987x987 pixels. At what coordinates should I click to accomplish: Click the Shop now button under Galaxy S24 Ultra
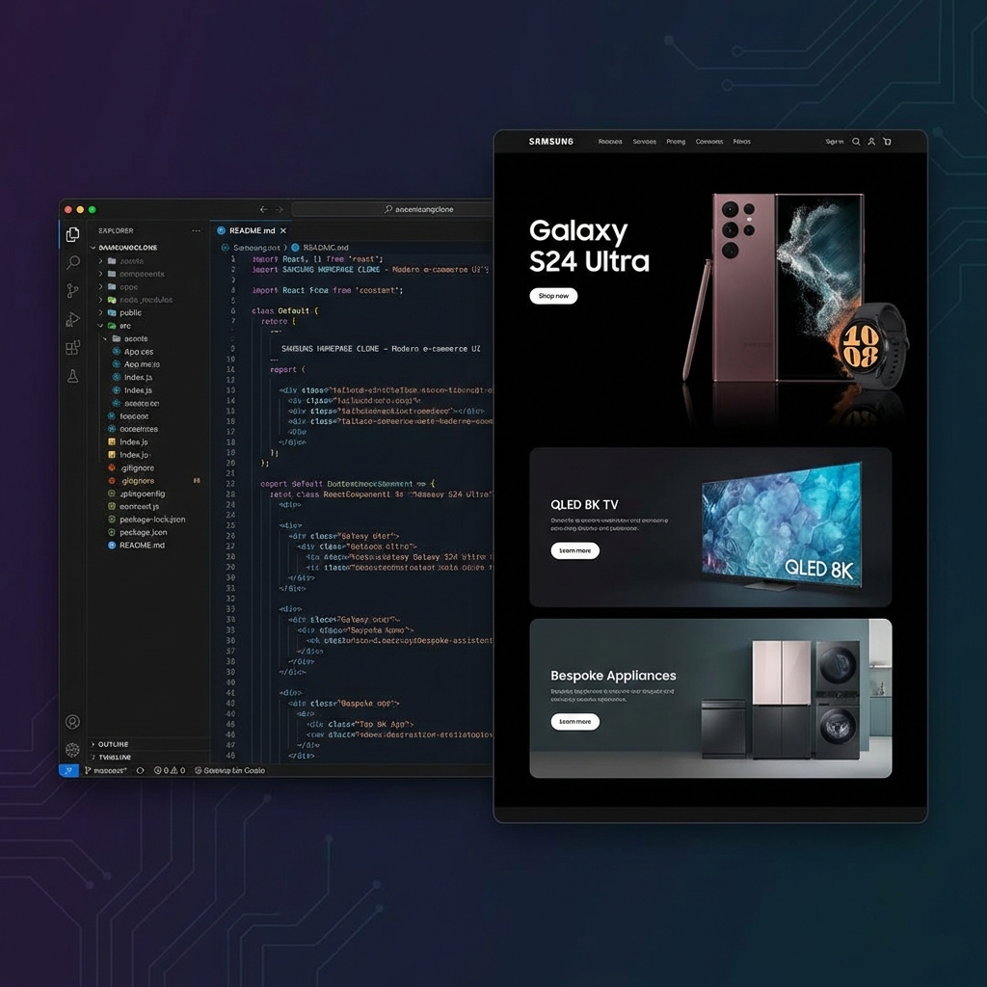point(552,296)
